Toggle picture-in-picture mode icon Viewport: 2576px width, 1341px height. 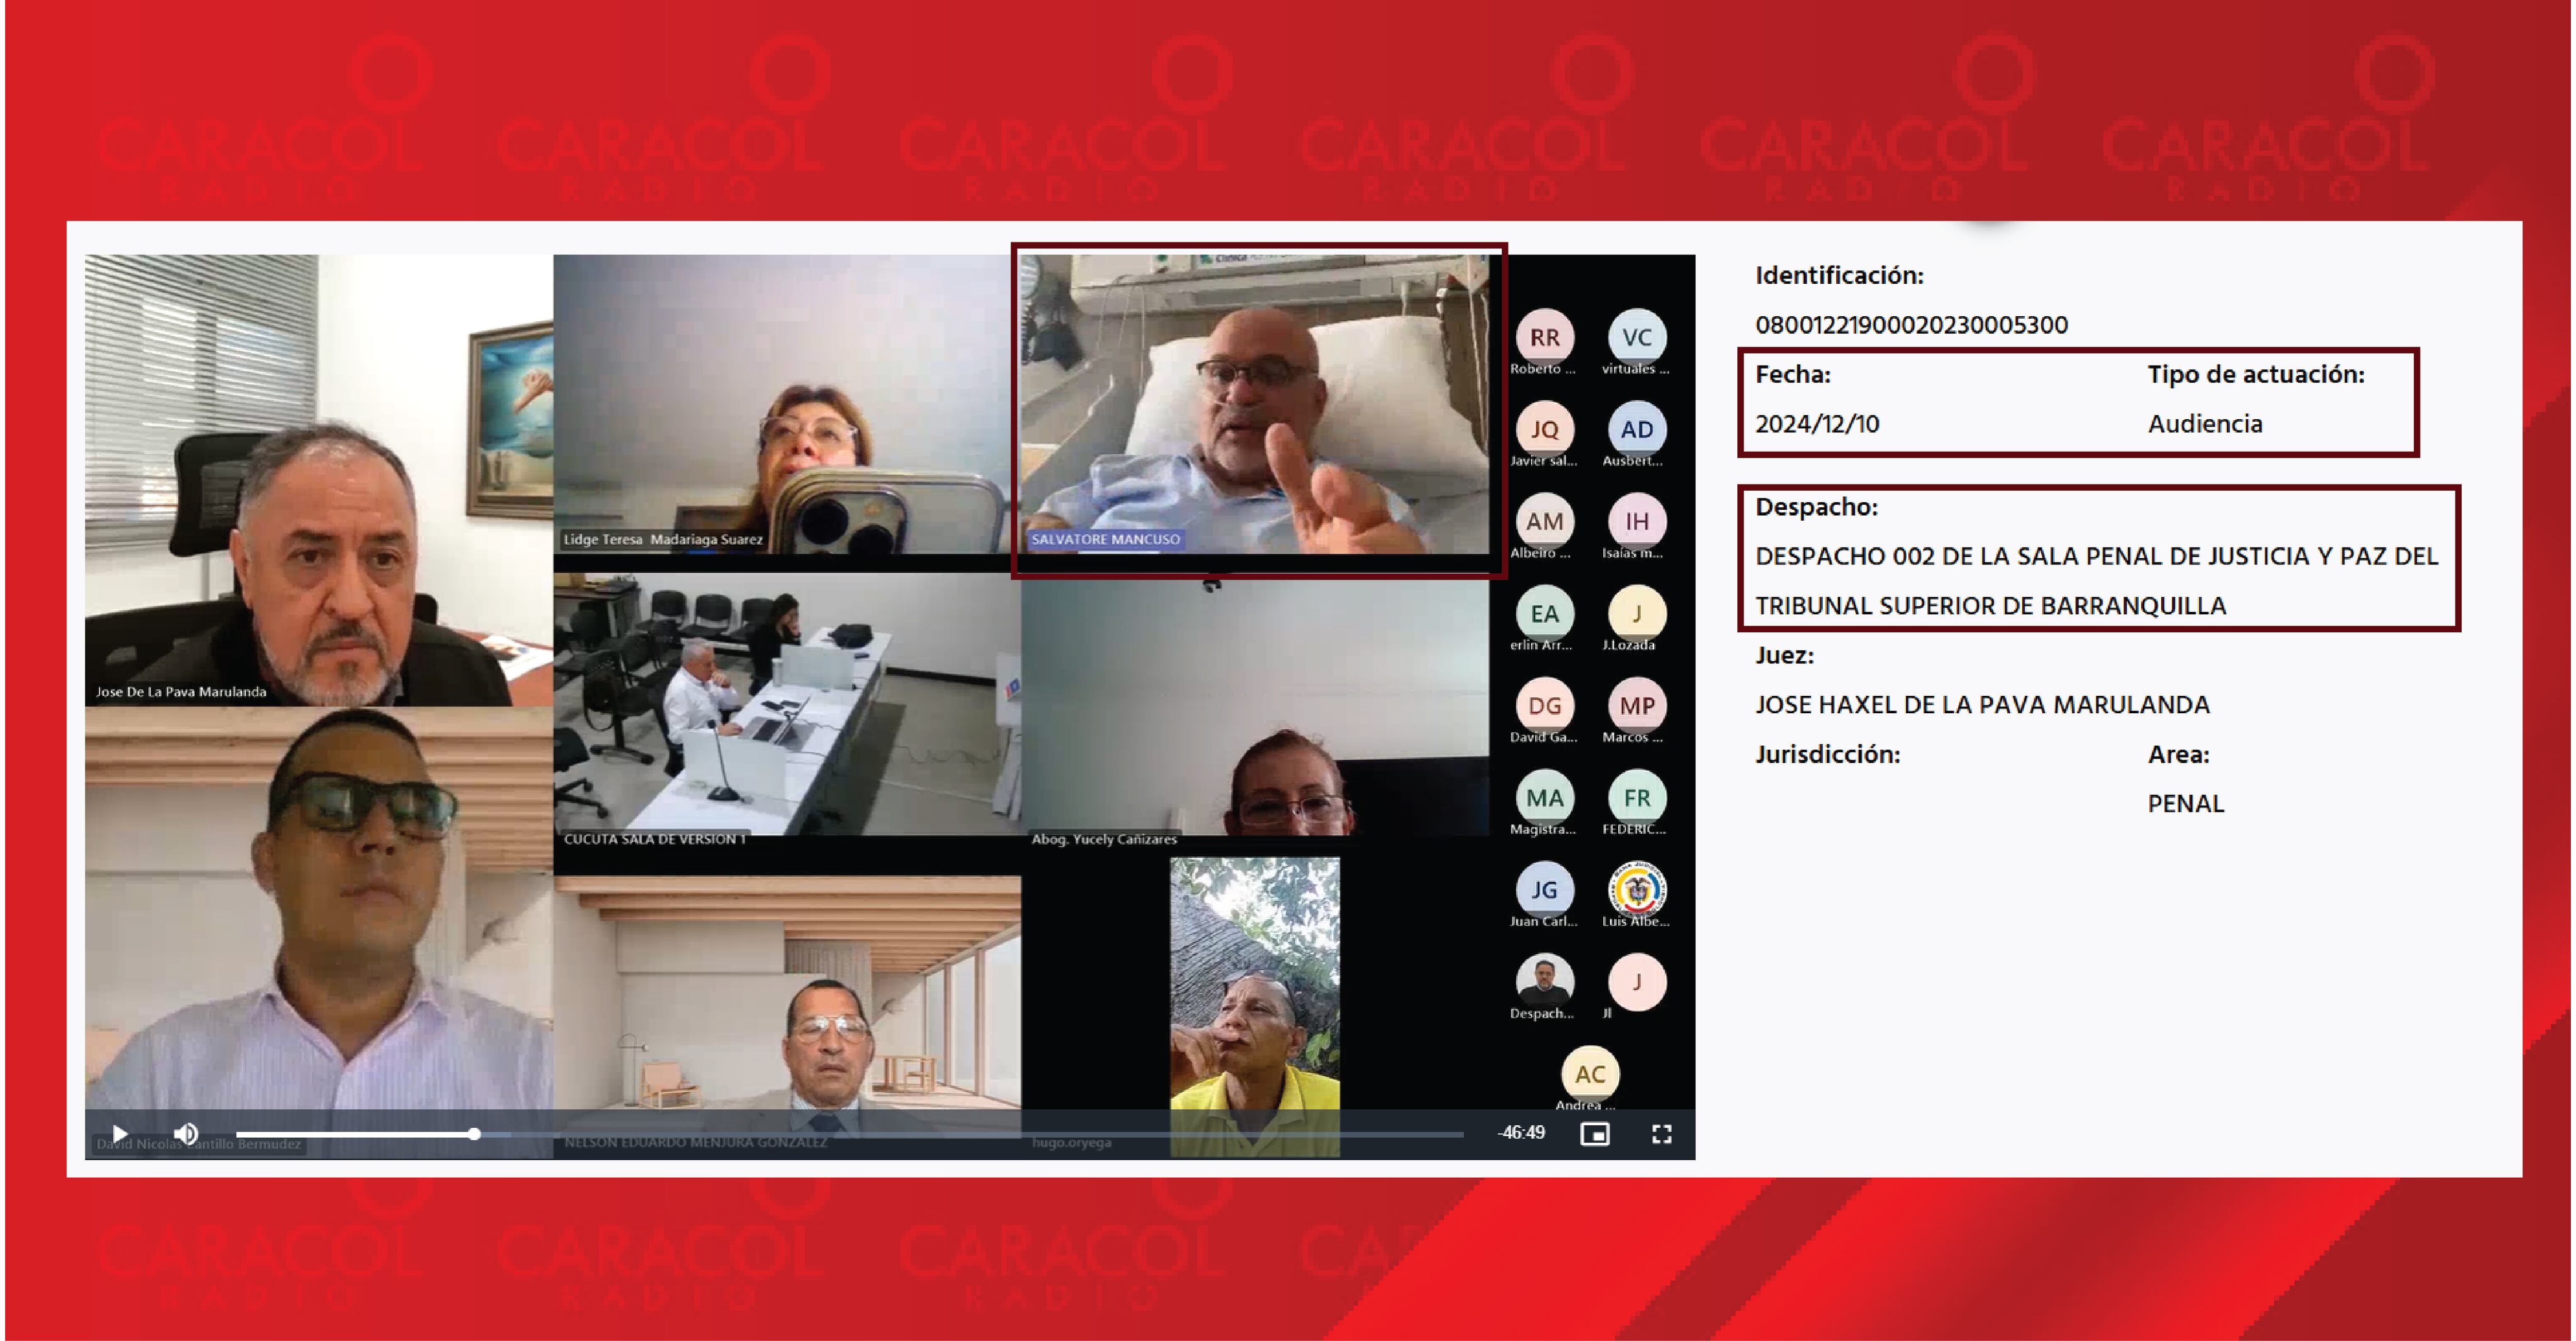1594,1133
